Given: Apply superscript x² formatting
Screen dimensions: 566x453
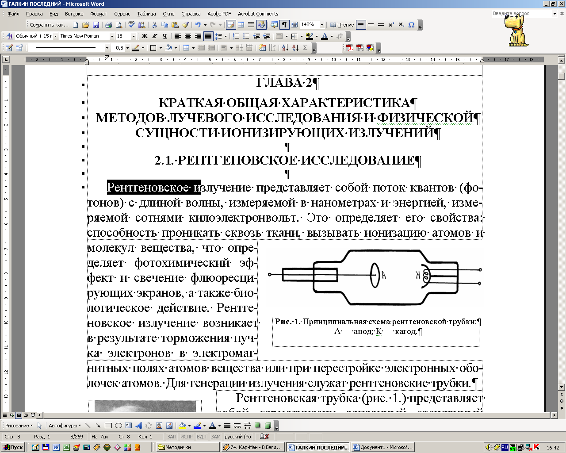Looking at the screenshot, I should pyautogui.click(x=391, y=25).
